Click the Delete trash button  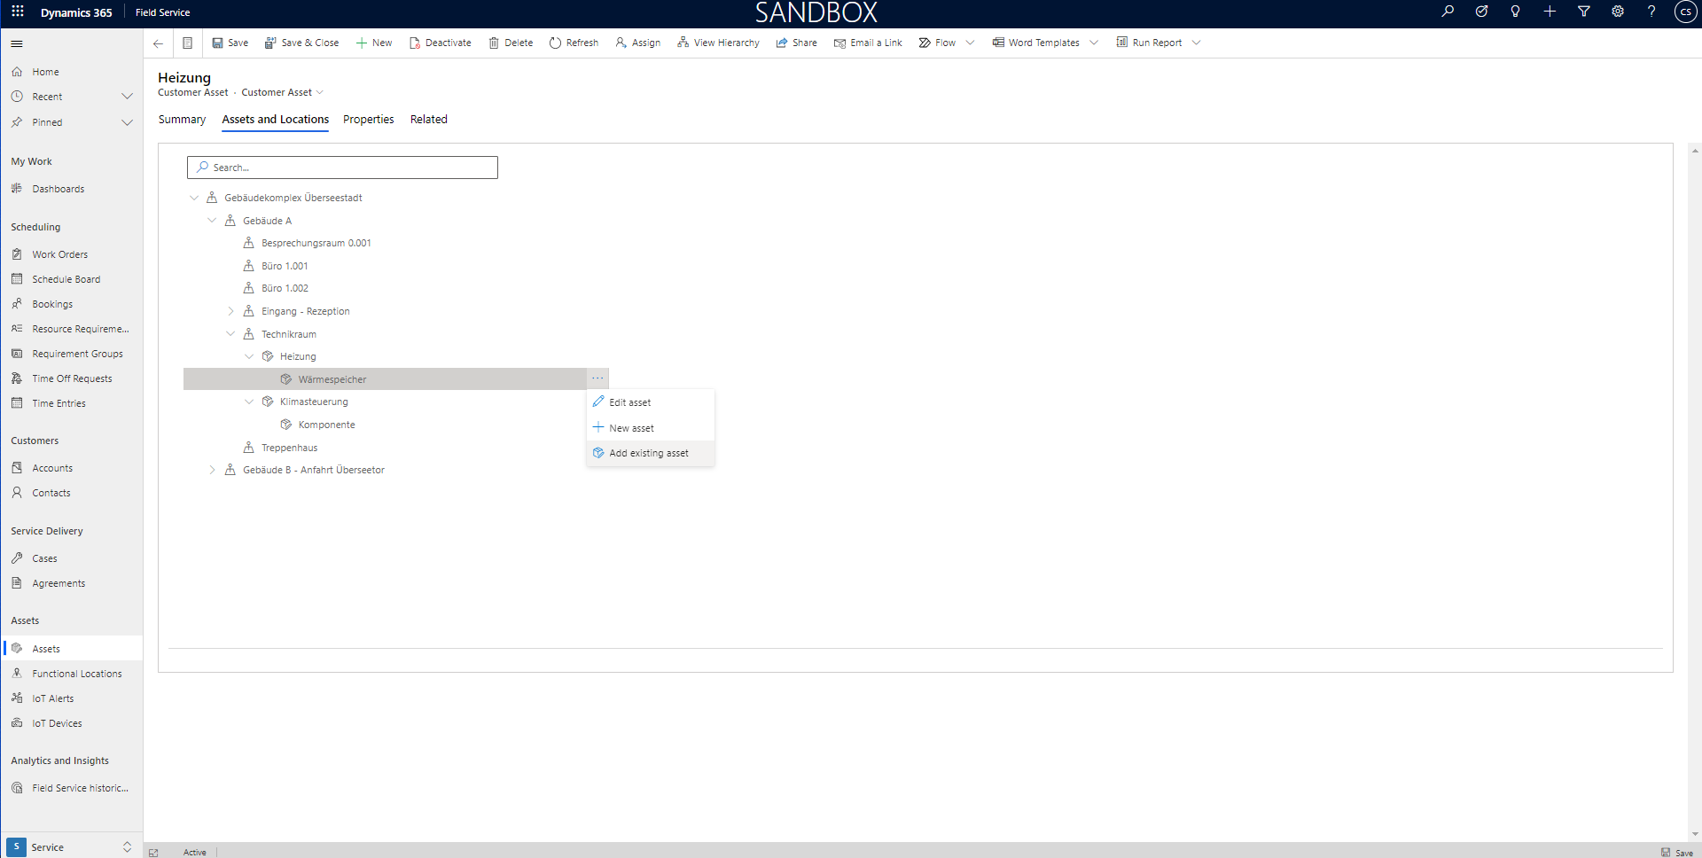click(511, 43)
